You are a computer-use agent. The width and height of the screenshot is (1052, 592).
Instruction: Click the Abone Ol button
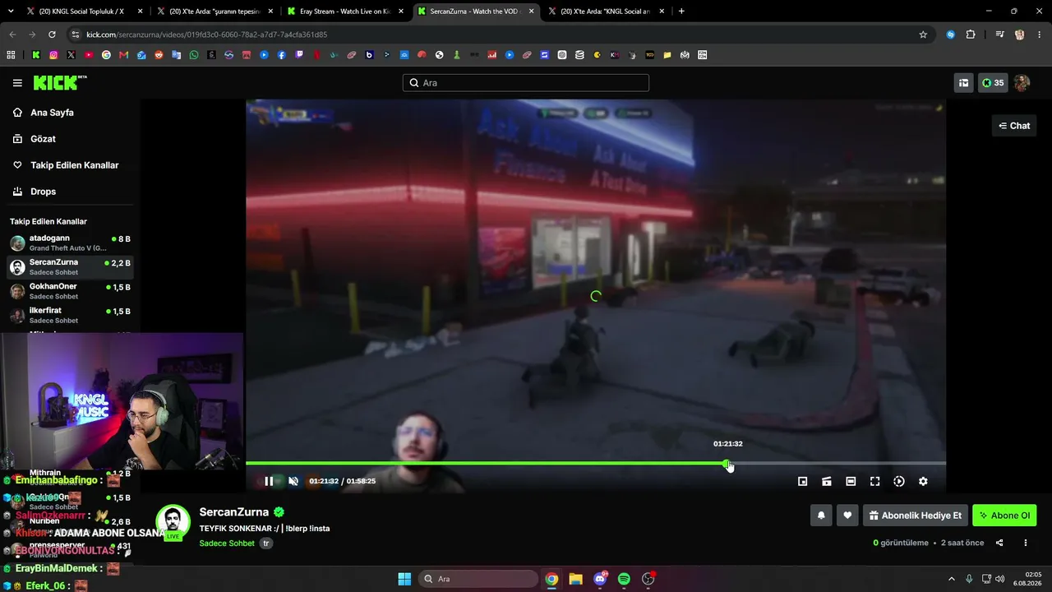(1004, 516)
